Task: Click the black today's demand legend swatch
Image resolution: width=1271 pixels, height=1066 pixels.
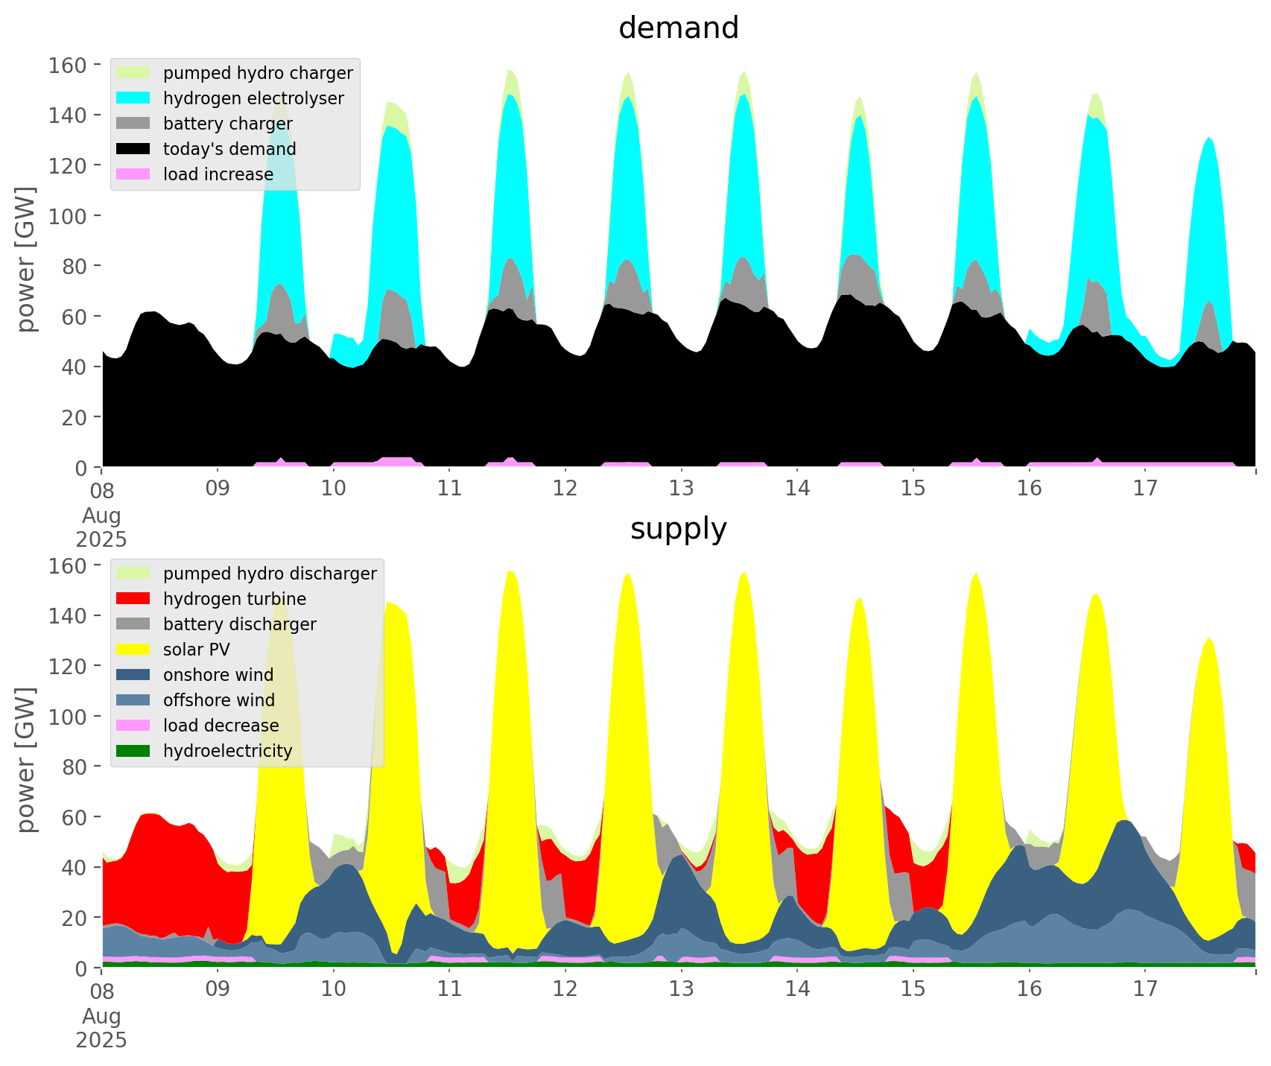Action: pos(133,149)
